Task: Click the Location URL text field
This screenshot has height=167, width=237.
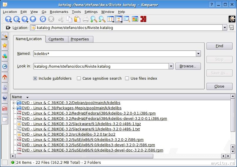Action: [x=126, y=28]
